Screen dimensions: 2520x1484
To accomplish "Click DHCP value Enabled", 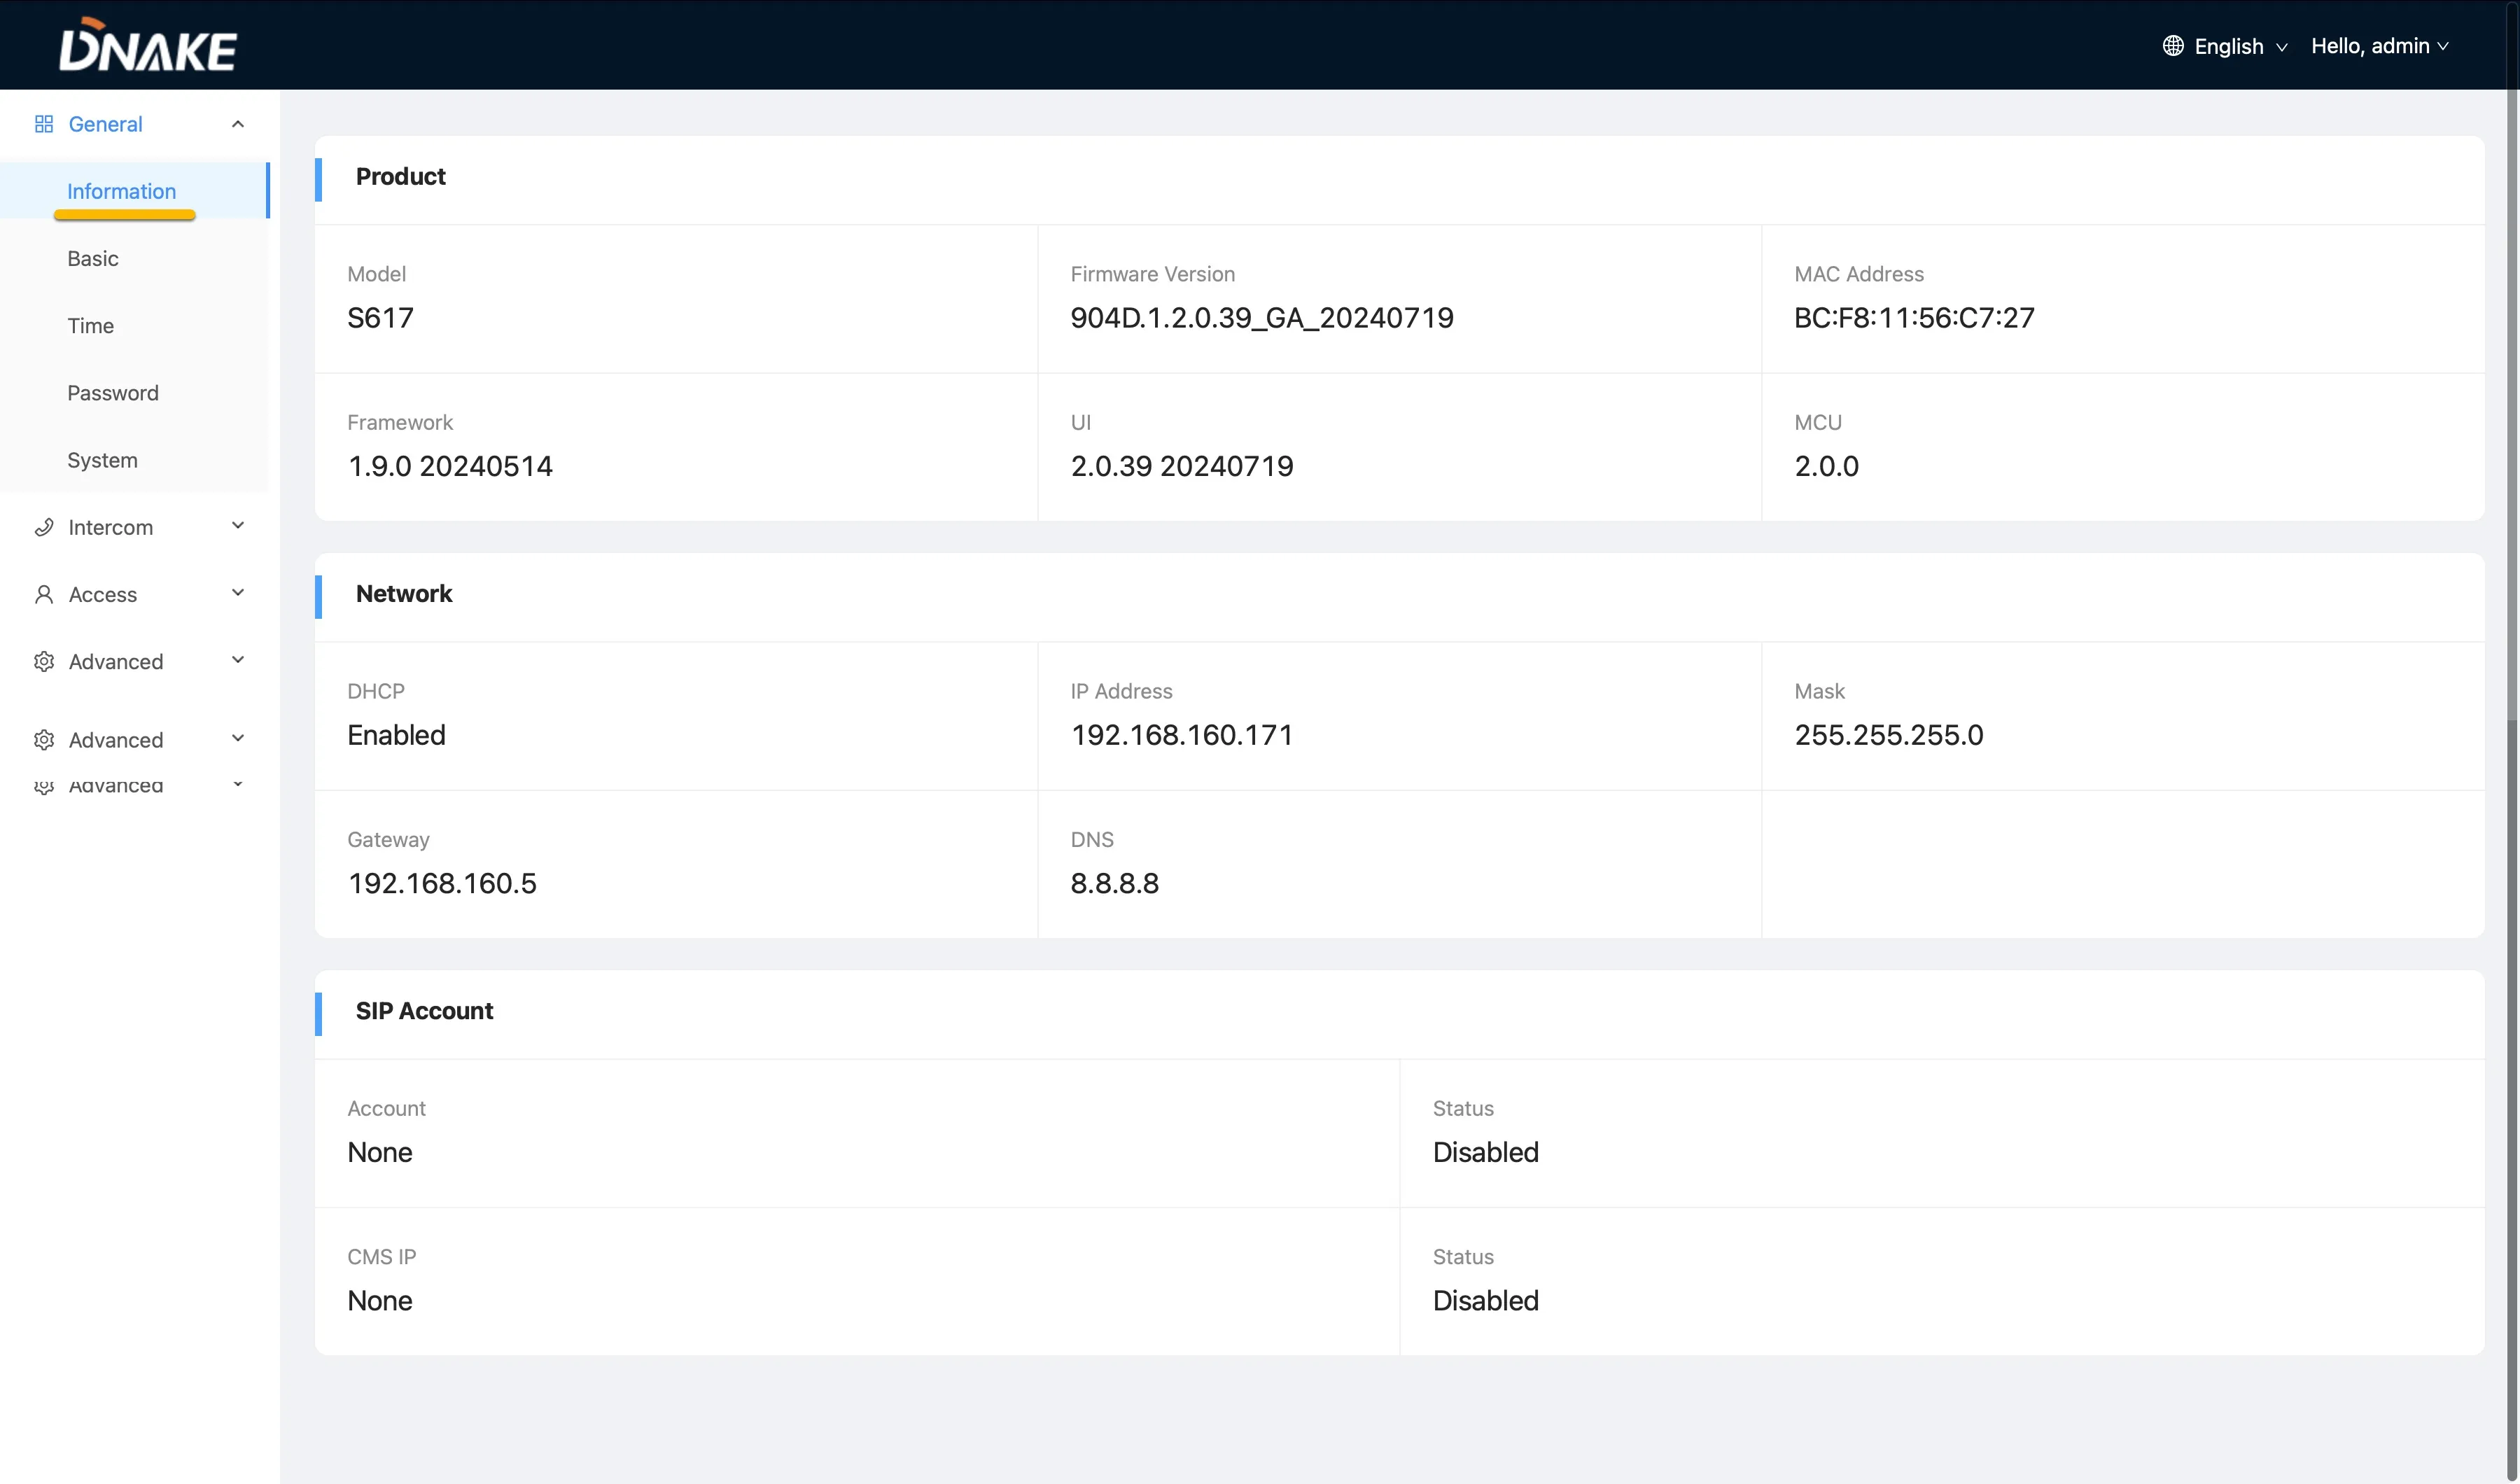I will point(396,735).
